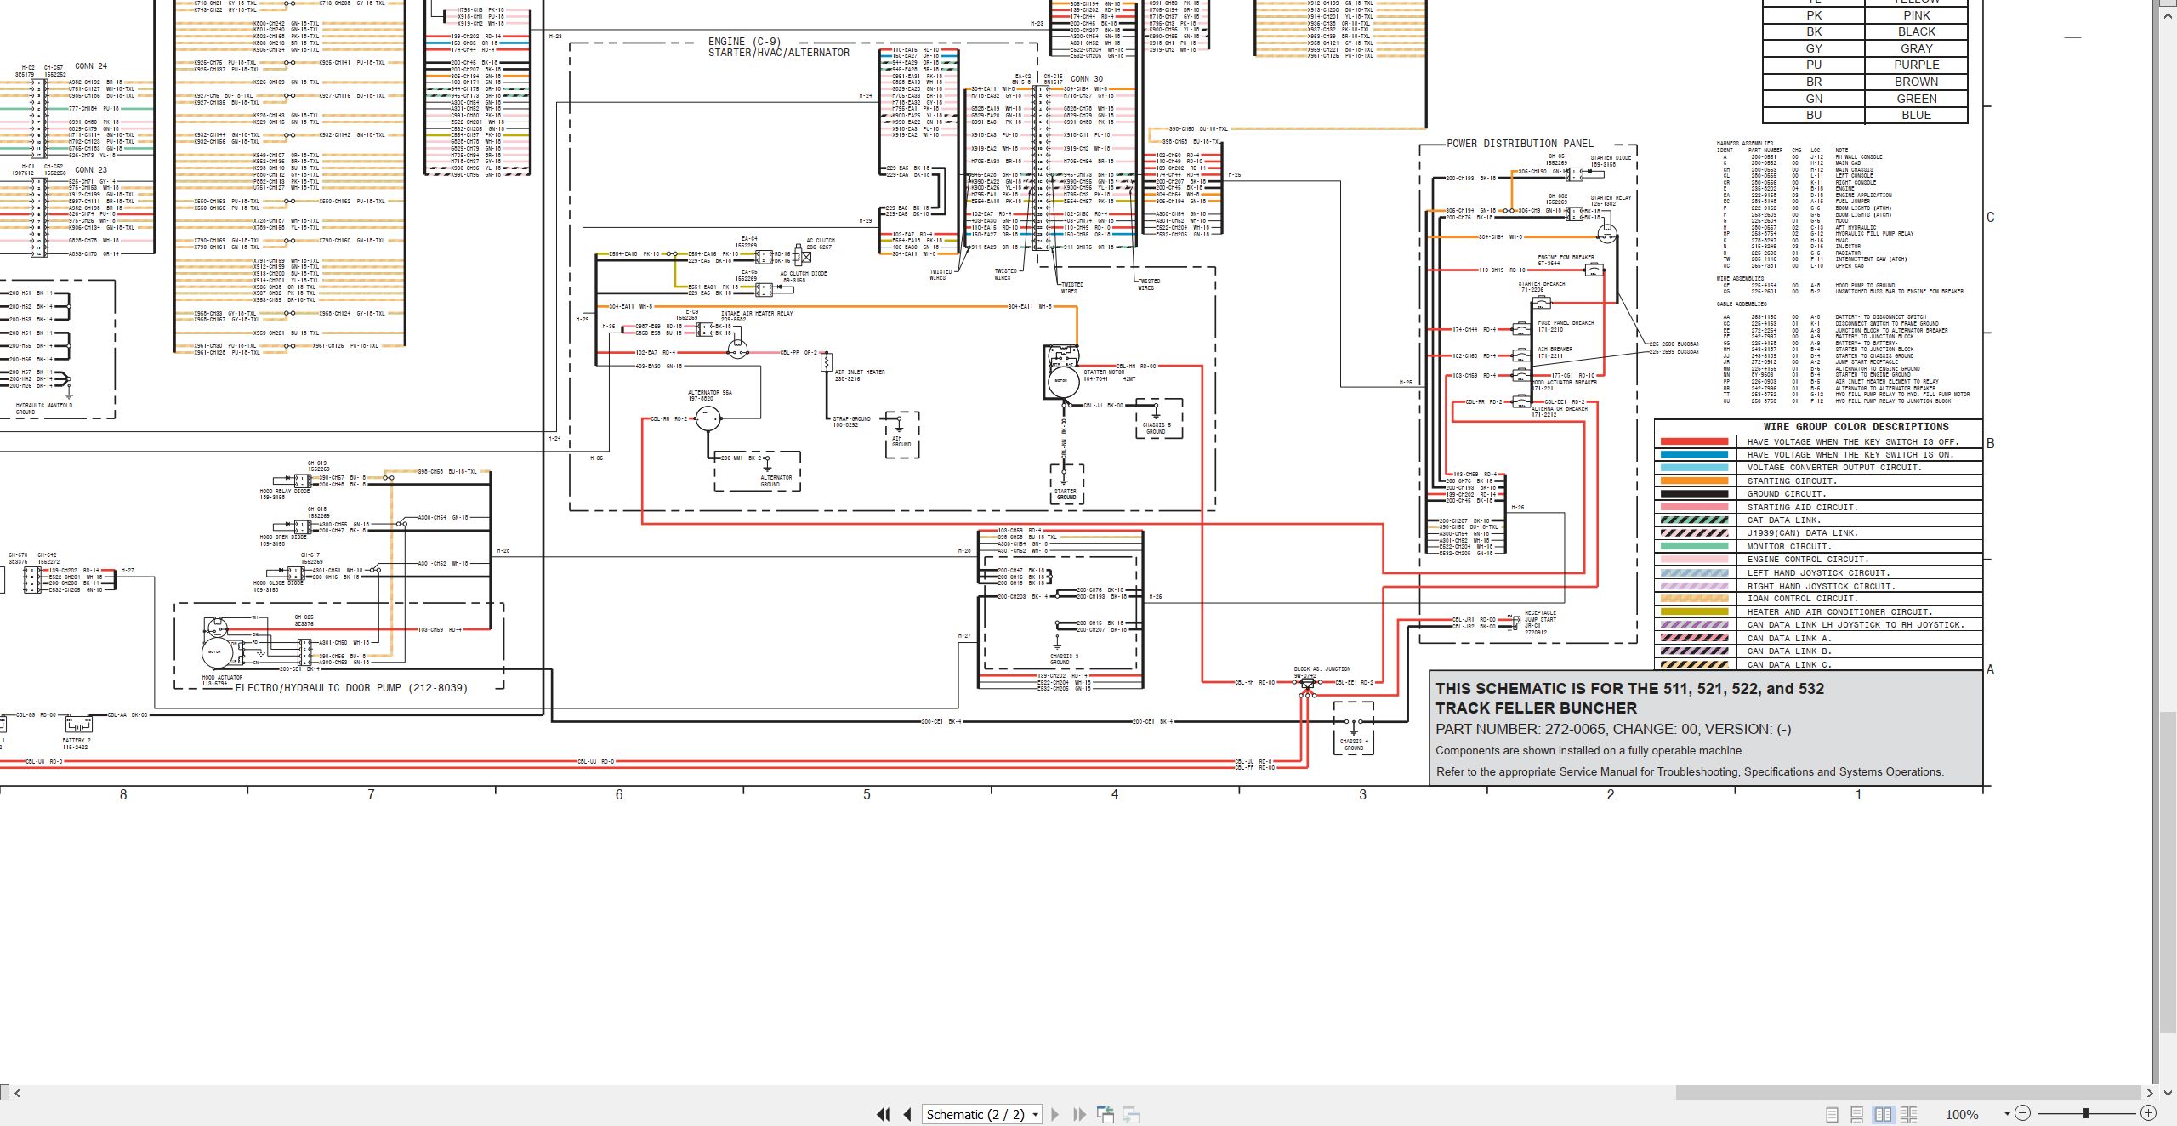Switch to continuous page layout
Image resolution: width=2177 pixels, height=1126 pixels.
1857,1114
